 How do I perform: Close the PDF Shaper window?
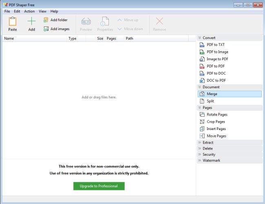tap(258, 5)
